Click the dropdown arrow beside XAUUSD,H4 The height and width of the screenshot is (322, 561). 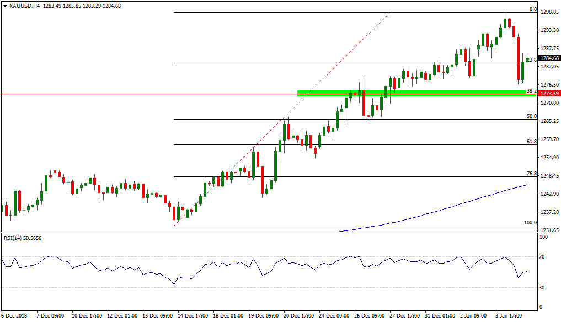tap(4, 6)
